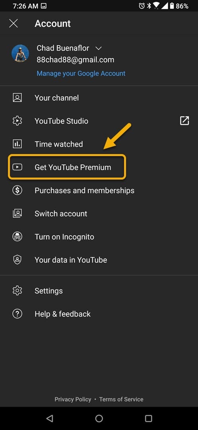This screenshot has height=430, width=198.
Task: Open Settings
Action: coord(99,291)
